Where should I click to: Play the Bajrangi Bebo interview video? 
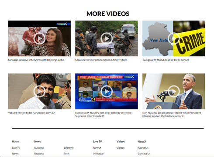39,38
